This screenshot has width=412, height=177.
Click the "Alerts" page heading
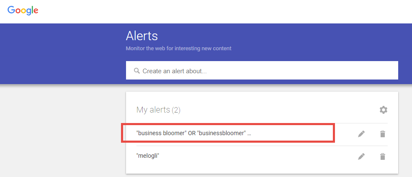[142, 36]
